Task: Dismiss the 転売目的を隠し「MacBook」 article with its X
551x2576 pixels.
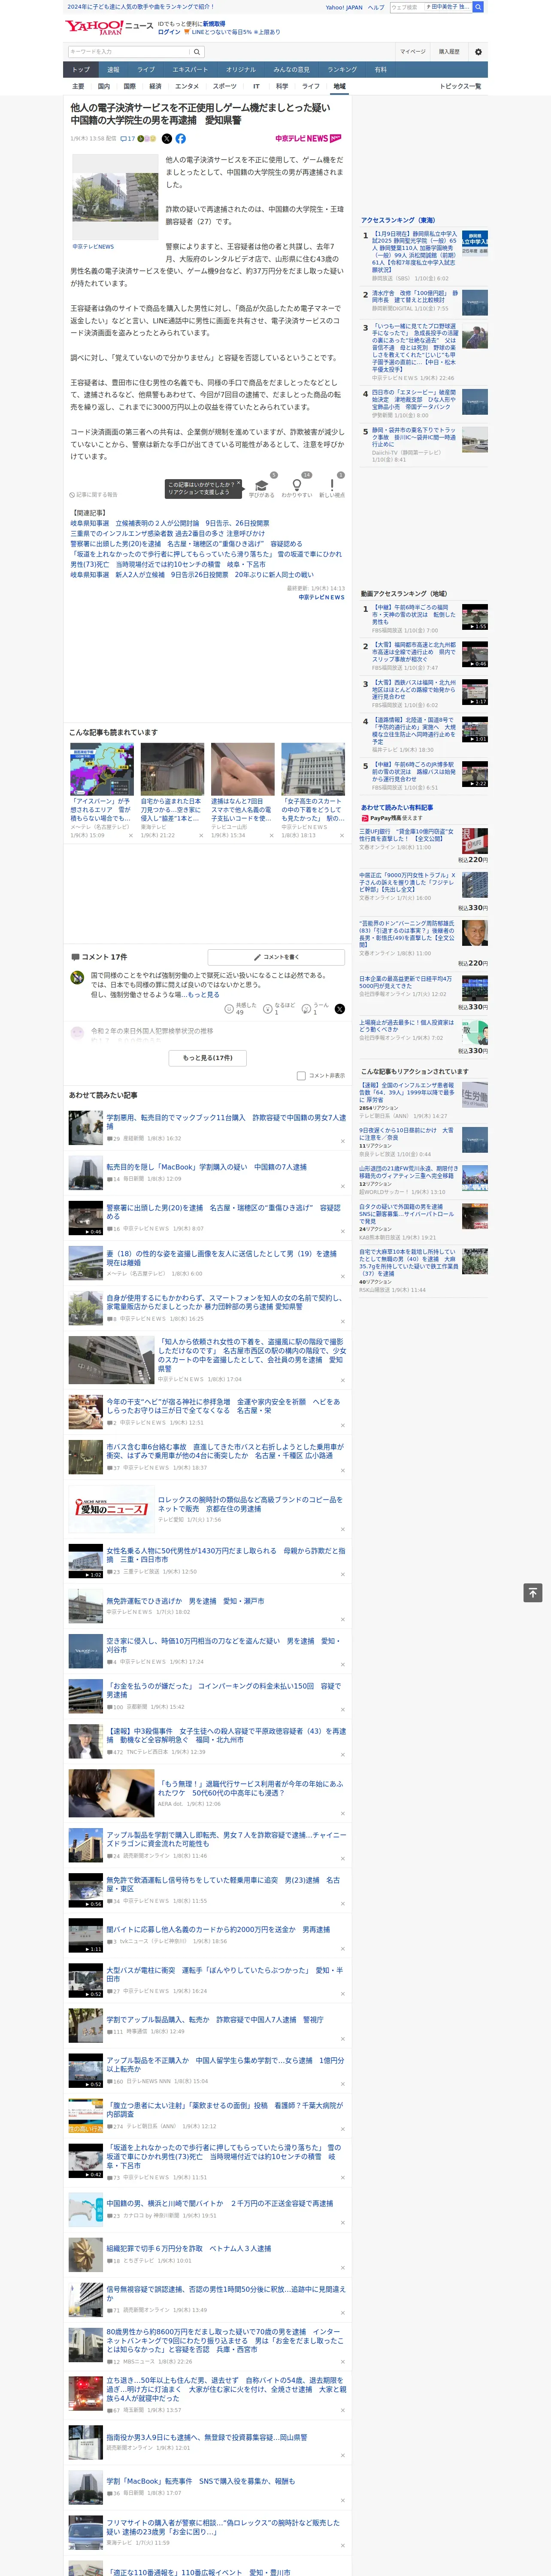Action: (342, 1186)
